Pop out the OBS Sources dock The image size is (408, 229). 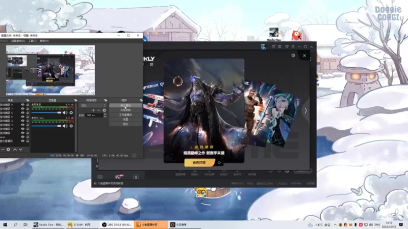click(x=28, y=100)
